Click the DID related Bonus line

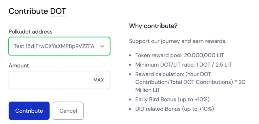[x=175, y=109]
